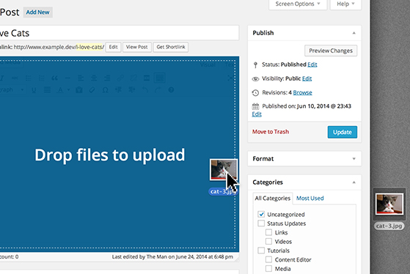This screenshot has width=410, height=274.
Task: Collapse the Categories panel arrow
Action: pyautogui.click(x=354, y=182)
